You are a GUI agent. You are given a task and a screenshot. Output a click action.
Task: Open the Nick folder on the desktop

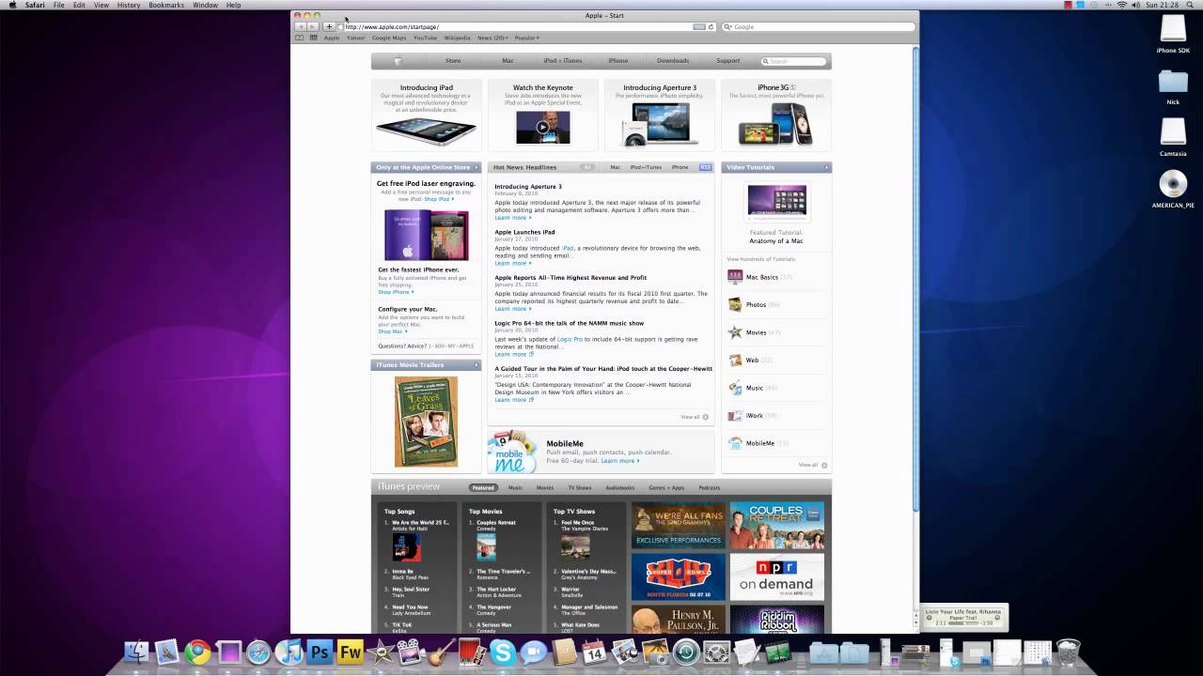(1173, 82)
